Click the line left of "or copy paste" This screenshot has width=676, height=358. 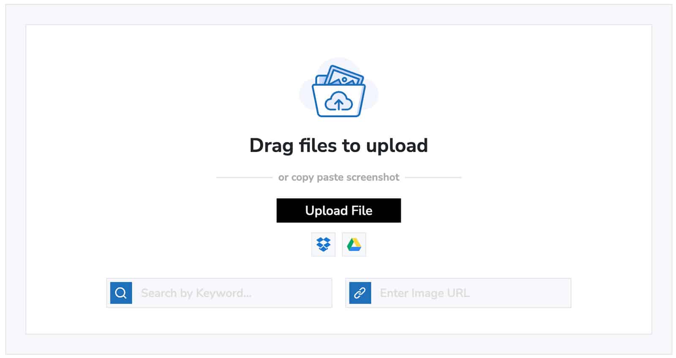[x=244, y=178]
